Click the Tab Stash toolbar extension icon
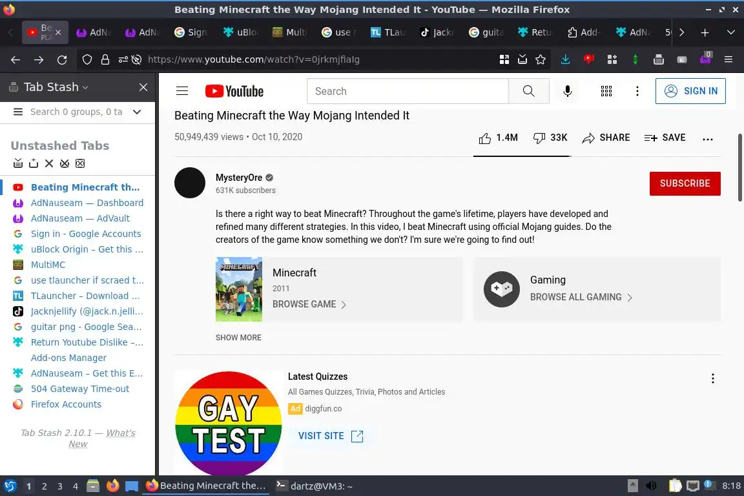 659,60
